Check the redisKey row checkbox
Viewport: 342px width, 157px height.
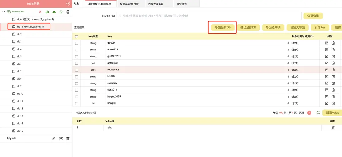[x=77, y=83]
